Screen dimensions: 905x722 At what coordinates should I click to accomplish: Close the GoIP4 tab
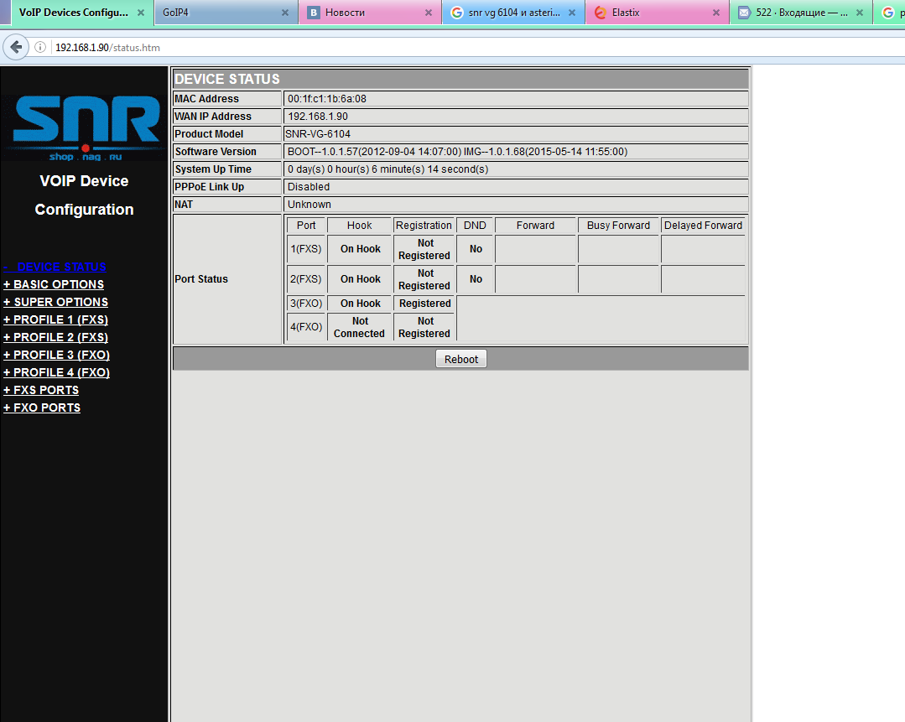pyautogui.click(x=285, y=13)
